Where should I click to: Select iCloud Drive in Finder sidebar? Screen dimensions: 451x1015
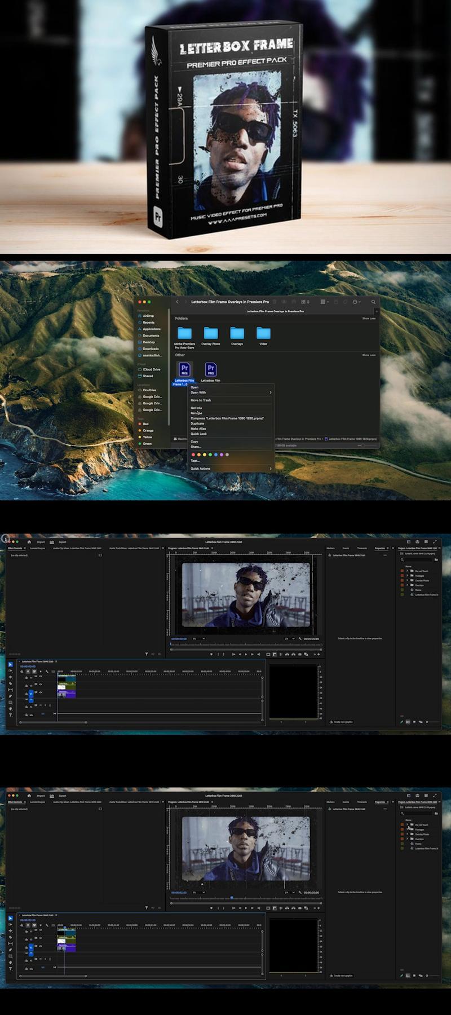pyautogui.click(x=149, y=369)
